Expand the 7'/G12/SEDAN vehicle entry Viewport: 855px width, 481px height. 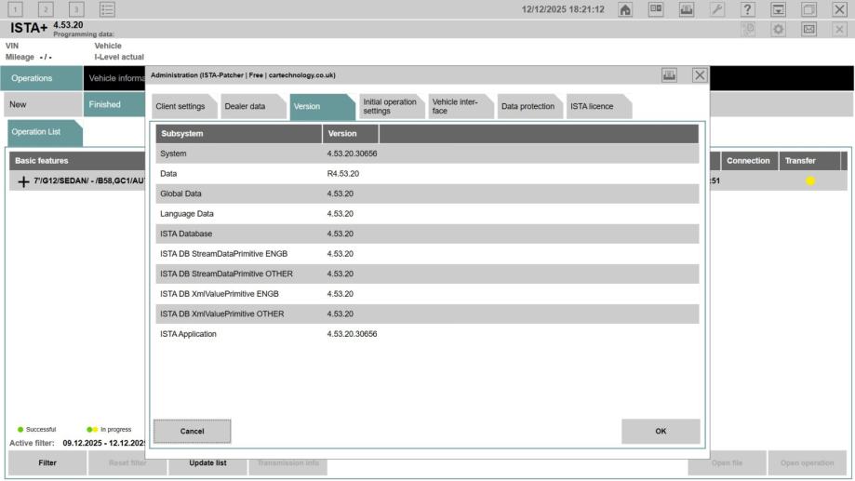pyautogui.click(x=22, y=181)
